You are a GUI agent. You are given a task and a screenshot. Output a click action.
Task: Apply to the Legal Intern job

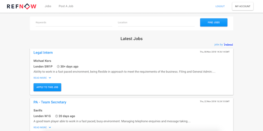pos(47,87)
